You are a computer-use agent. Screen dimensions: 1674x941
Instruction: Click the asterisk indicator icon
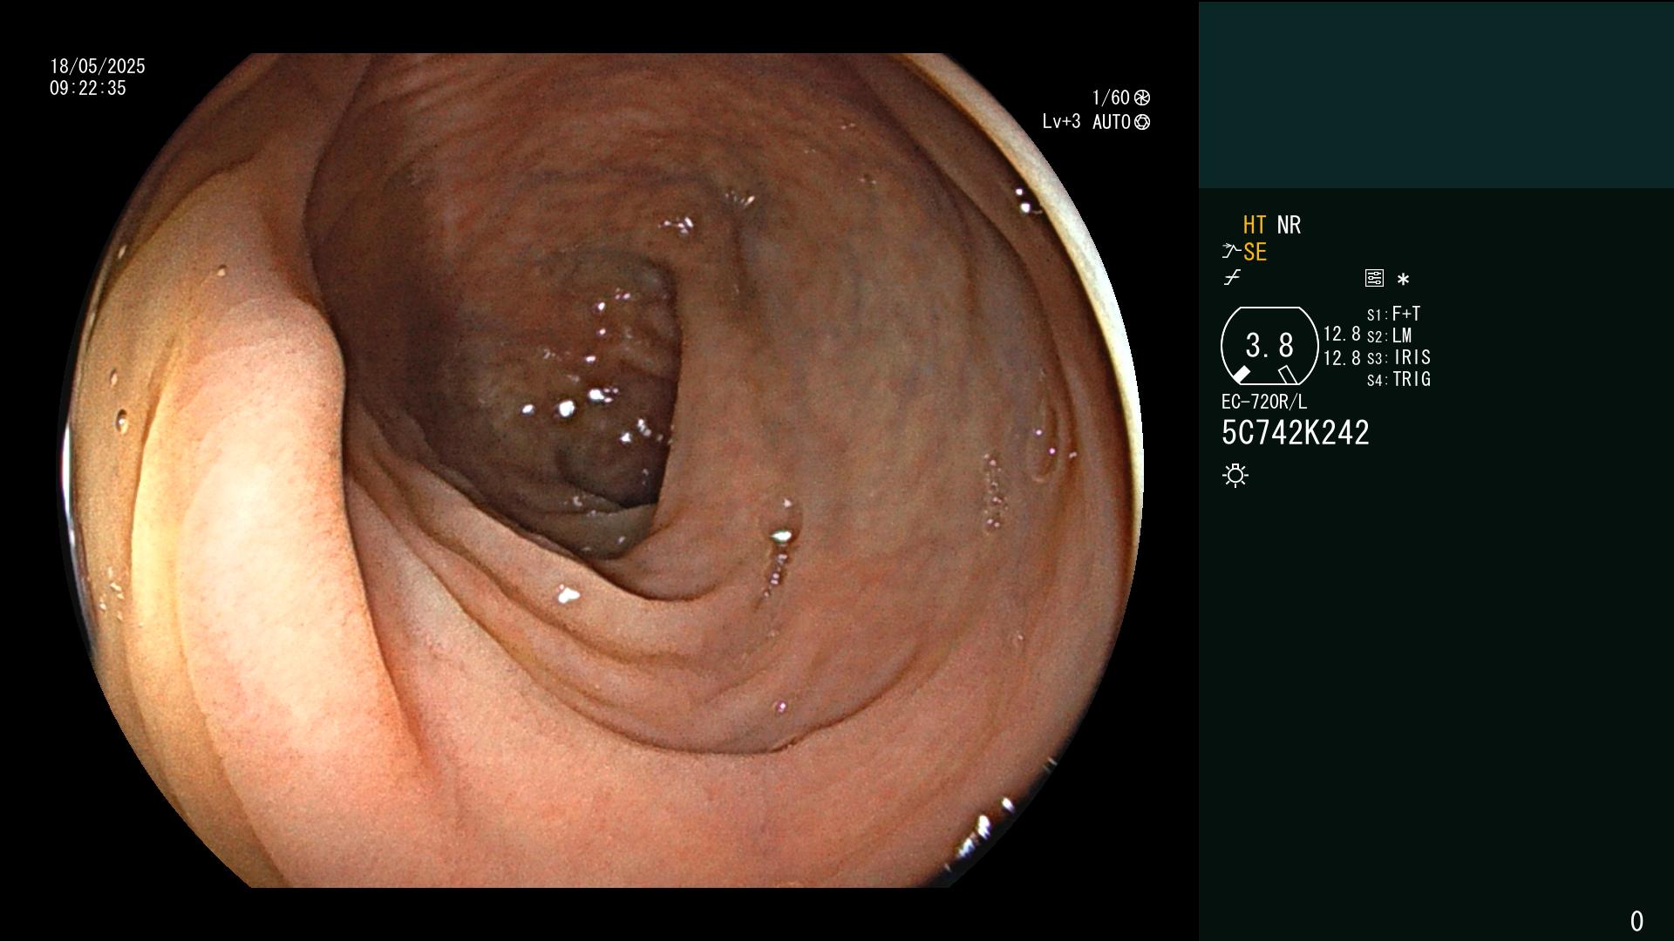[1403, 279]
